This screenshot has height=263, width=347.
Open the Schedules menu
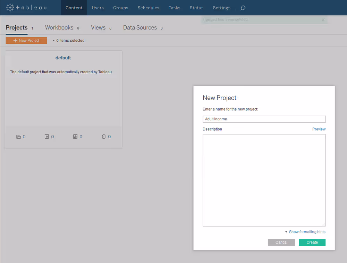148,8
